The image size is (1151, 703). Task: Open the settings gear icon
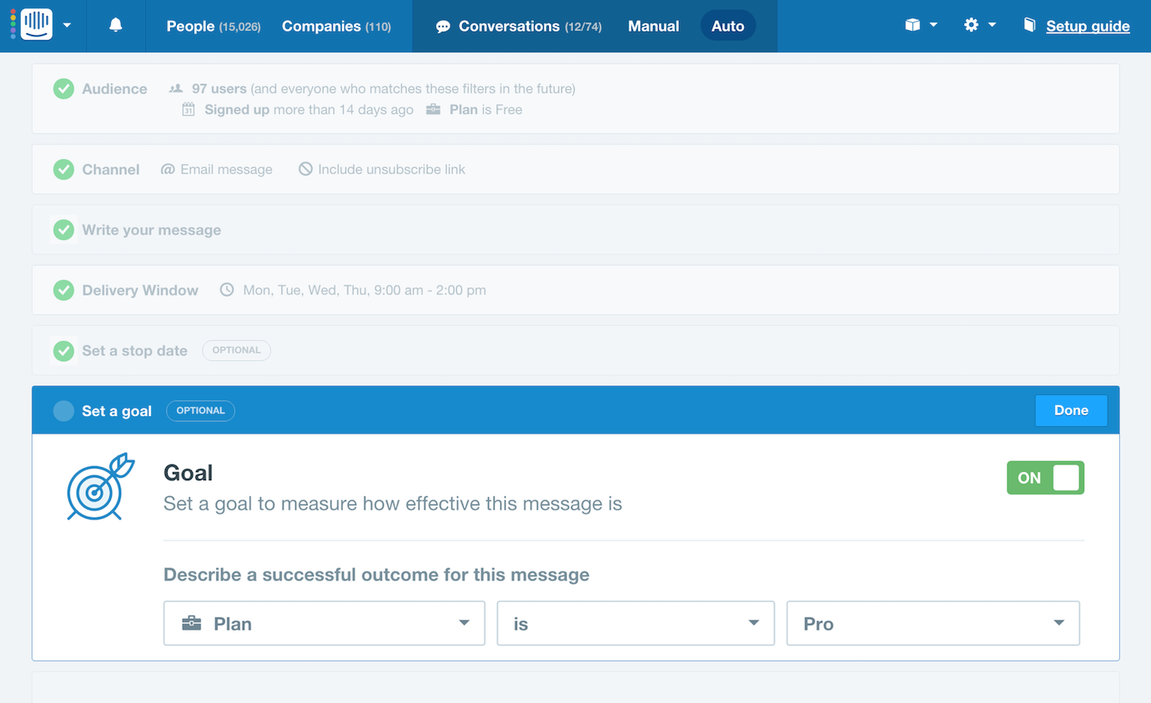click(x=971, y=26)
